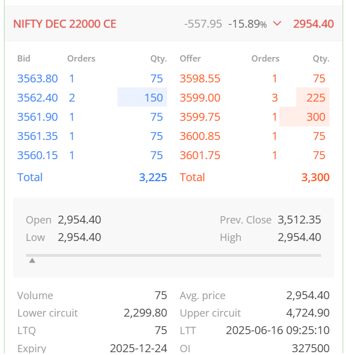
Task: Click offer price 3599.00
Action: coord(200,98)
